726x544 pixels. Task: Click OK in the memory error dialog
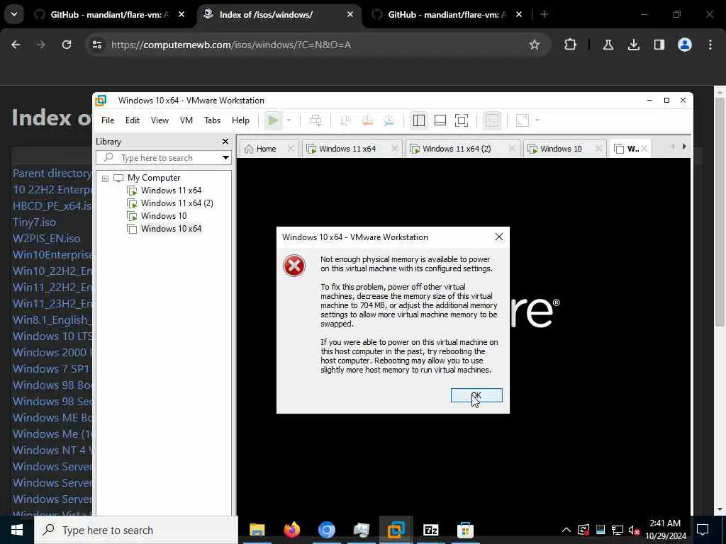coord(476,395)
